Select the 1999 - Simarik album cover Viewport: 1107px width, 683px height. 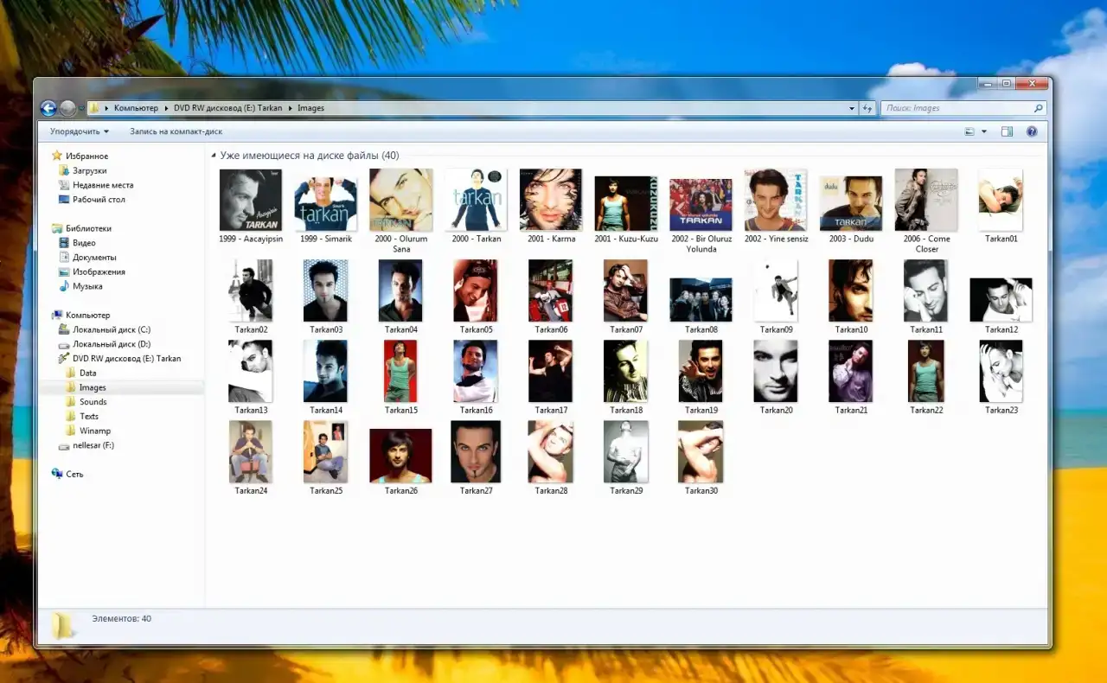pos(326,206)
